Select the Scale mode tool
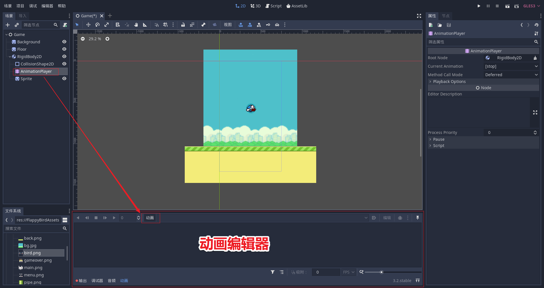Screen dimensions: 544x288 pyautogui.click(x=107, y=25)
